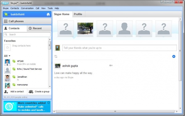
Task: Open feed settings gear icon
Action: pyautogui.click(x=174, y=56)
